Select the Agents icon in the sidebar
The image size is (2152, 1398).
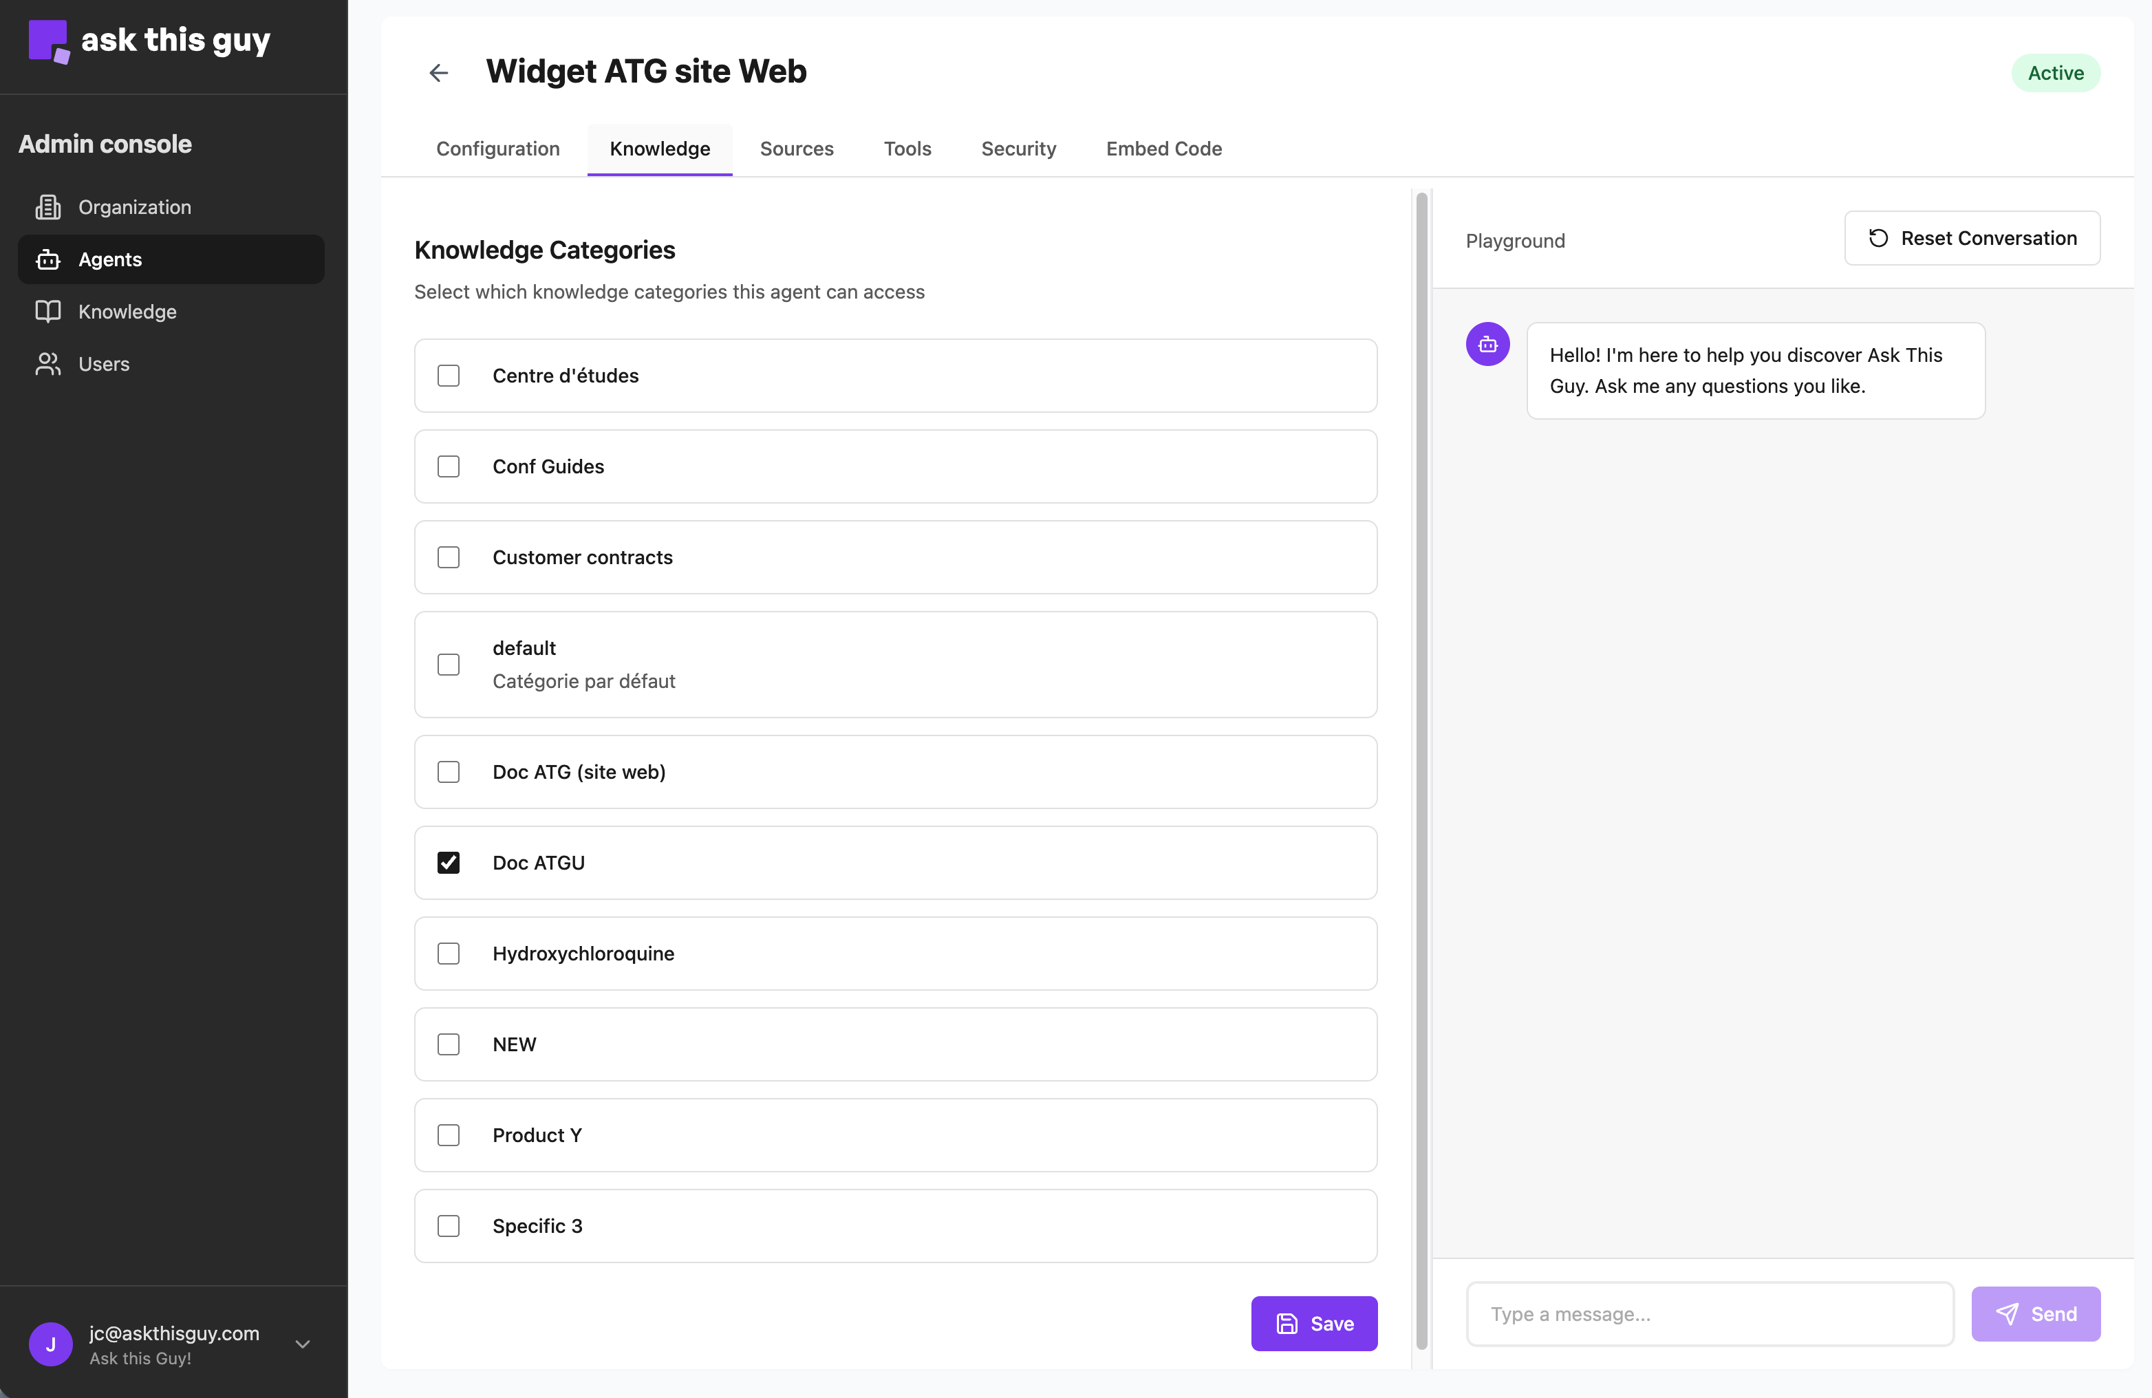pos(49,259)
